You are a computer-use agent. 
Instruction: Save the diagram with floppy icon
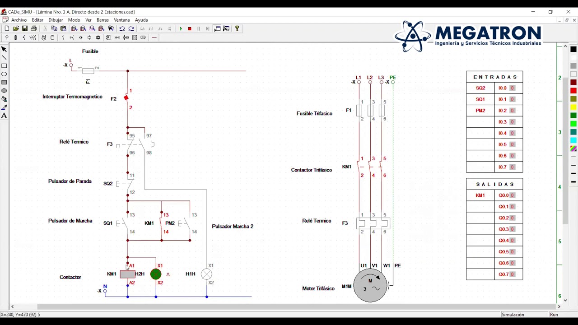coord(25,28)
